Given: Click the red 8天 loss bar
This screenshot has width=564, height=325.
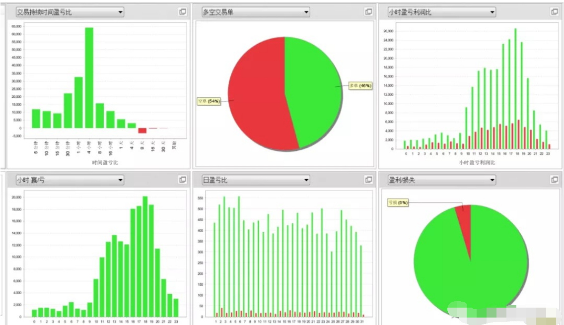Looking at the screenshot, I should (142, 130).
